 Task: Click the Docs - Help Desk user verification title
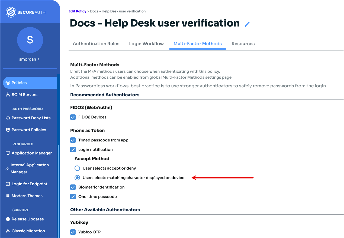click(155, 23)
